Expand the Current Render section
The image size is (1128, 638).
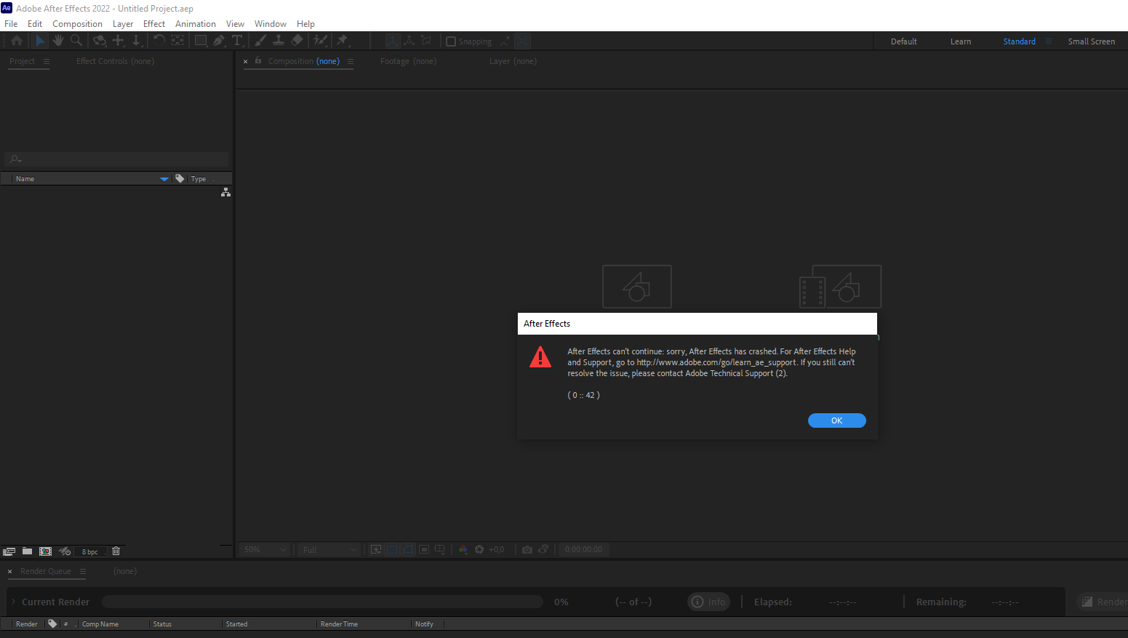point(13,602)
